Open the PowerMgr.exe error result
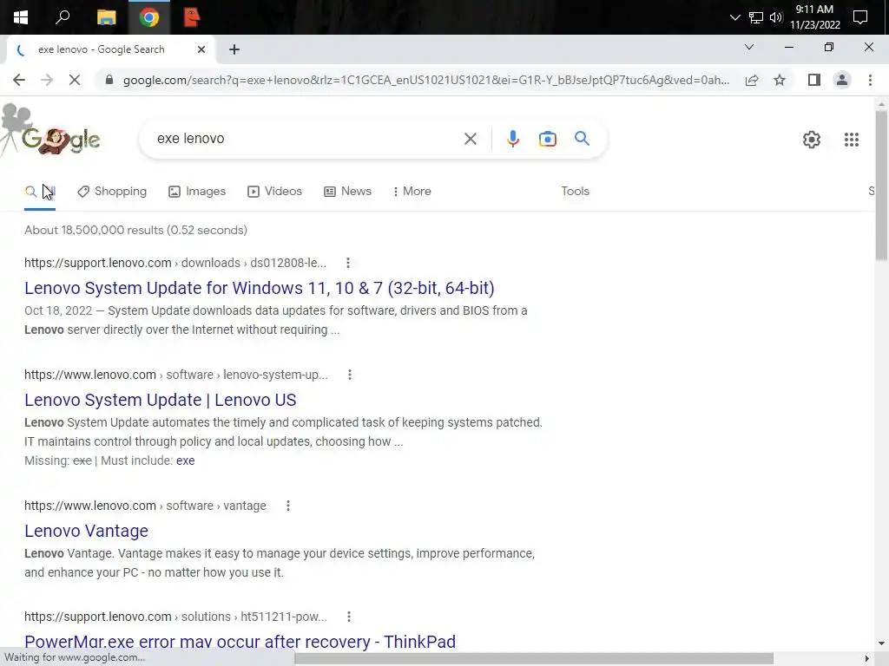The height and width of the screenshot is (666, 889). click(x=240, y=642)
